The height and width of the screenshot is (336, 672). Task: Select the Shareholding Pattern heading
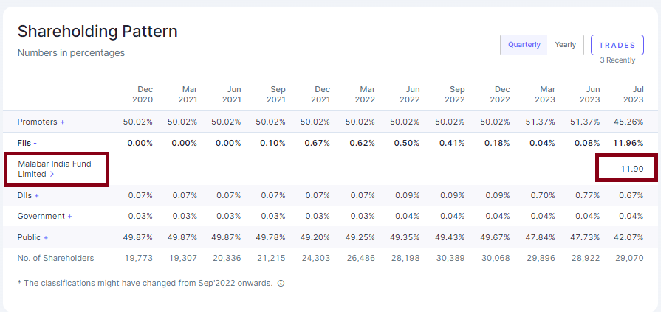[97, 32]
